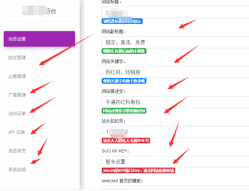Image resolution: width=249 pixels, height=191 pixels.
Task: Go to 公告管理 announcements section
Action: pos(17,76)
